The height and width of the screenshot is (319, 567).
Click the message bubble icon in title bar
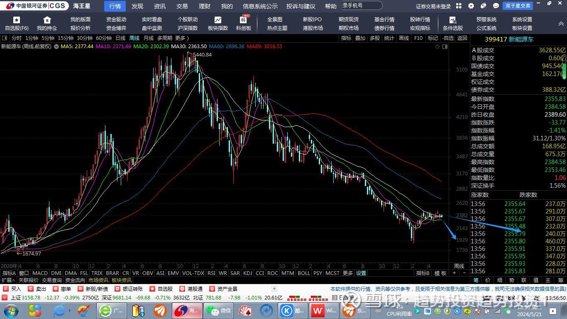point(496,6)
